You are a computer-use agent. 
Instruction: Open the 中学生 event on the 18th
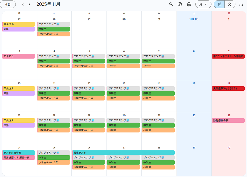53,125
